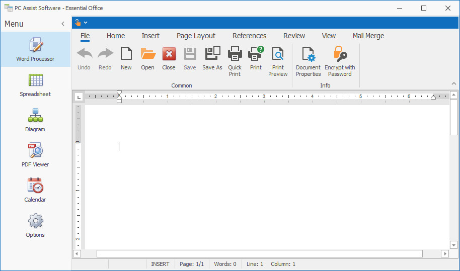Click the app icon in title bar
The width and height of the screenshot is (460, 271).
(x=9, y=8)
